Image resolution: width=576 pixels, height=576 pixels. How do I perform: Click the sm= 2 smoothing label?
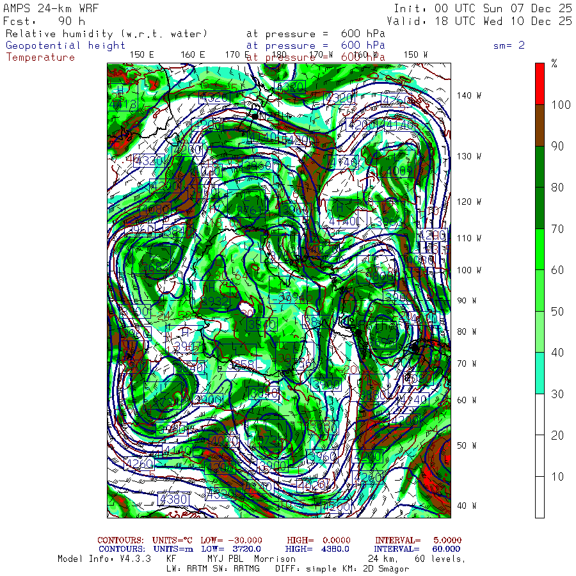coord(509,45)
